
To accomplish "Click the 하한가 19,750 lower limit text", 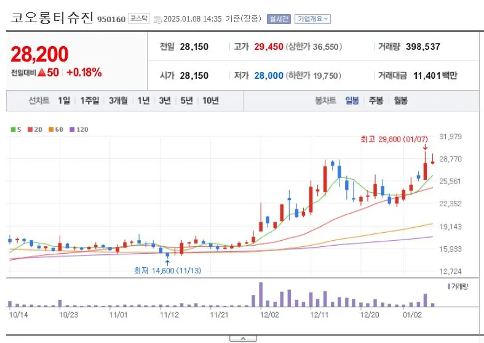I will [x=313, y=76].
